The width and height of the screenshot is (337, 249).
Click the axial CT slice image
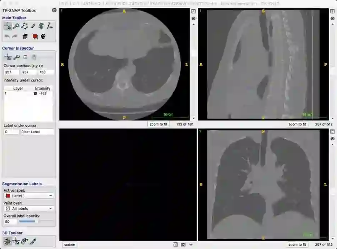click(125, 64)
